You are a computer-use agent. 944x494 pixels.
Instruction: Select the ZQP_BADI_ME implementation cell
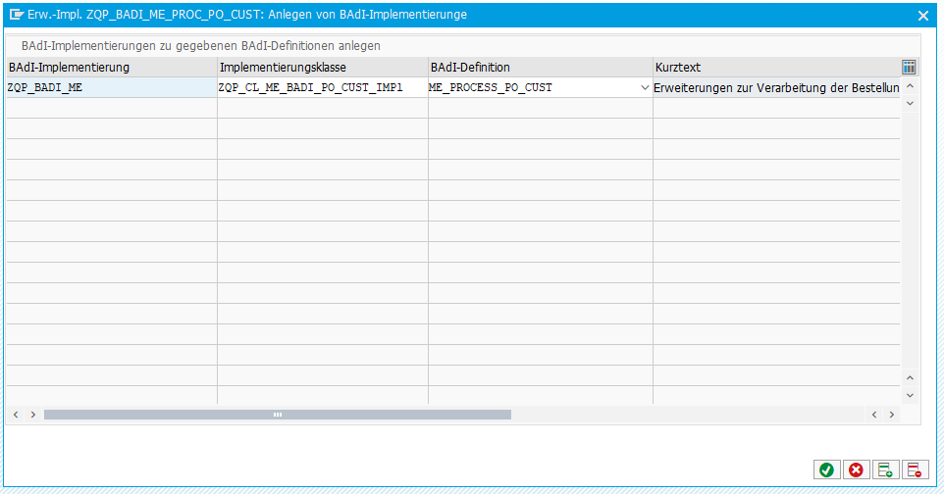pos(111,87)
